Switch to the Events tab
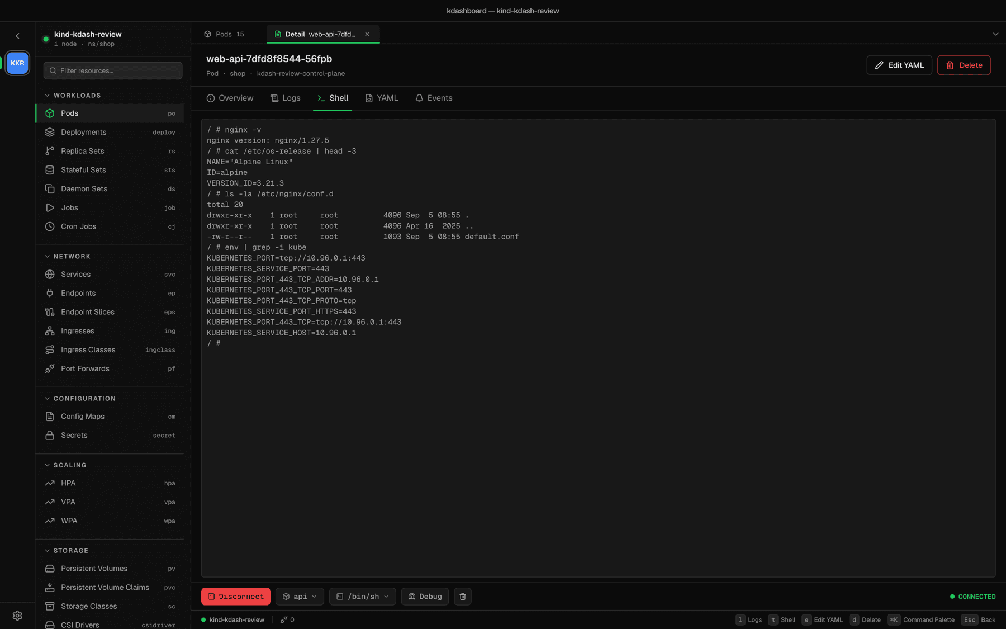Screen dimensions: 1006x629 [x=434, y=98]
